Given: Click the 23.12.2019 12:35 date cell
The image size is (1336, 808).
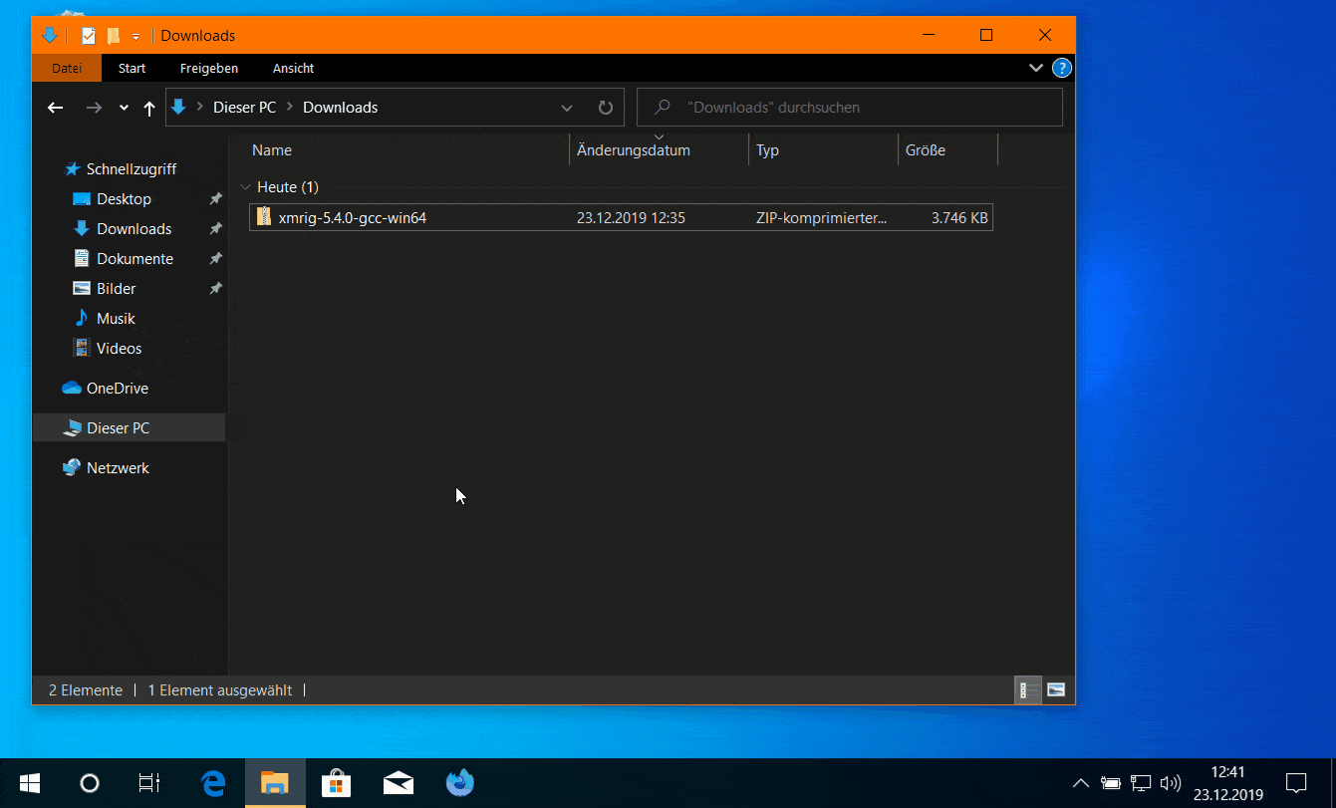Looking at the screenshot, I should 631,217.
